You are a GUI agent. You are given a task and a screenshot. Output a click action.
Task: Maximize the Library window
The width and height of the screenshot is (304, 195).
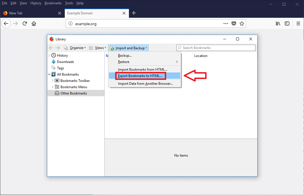[238, 39]
